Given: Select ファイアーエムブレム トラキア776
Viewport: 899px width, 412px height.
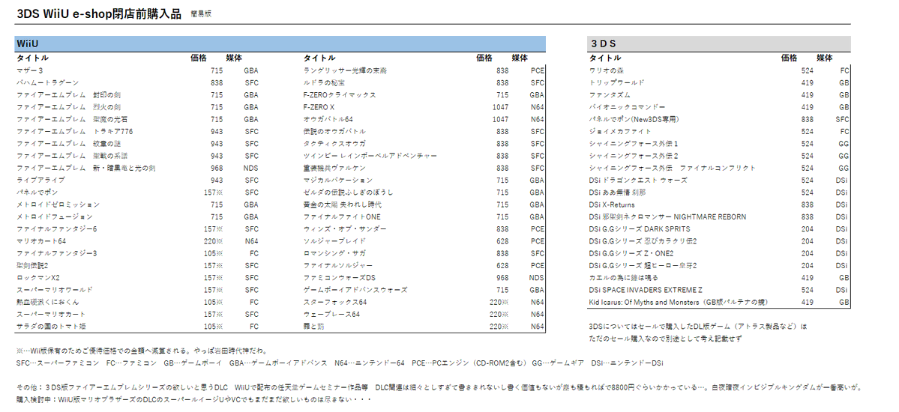Looking at the screenshot, I should click(75, 131).
